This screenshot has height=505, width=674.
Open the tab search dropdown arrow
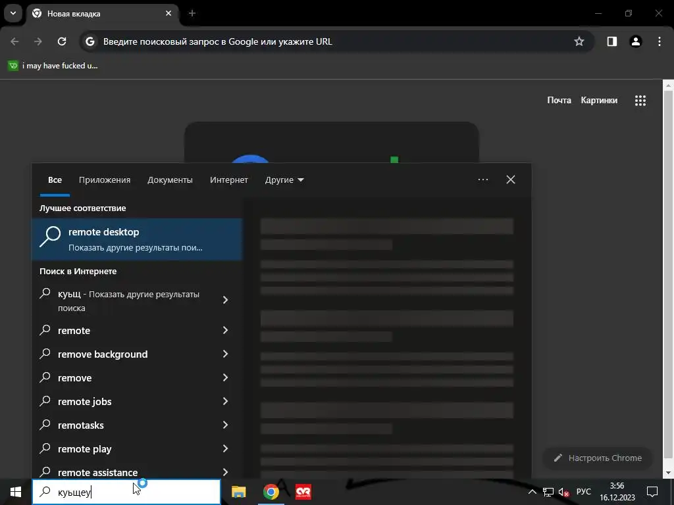point(13,13)
